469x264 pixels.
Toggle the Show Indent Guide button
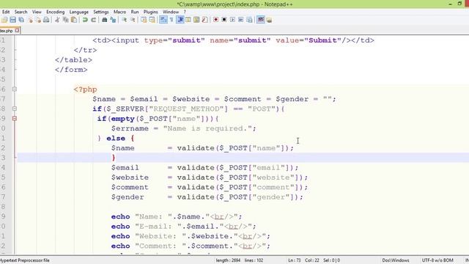pos(180,20)
